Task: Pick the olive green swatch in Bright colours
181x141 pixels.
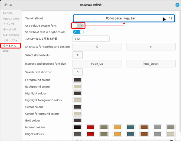Action: (104, 134)
